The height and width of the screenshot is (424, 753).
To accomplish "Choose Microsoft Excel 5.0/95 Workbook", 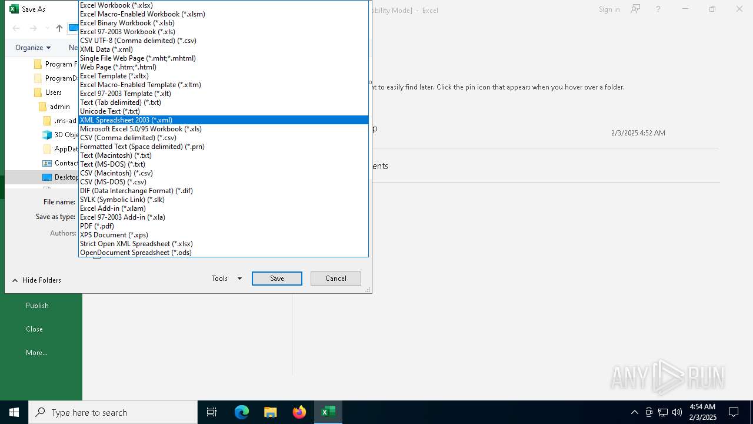I will [x=224, y=129].
